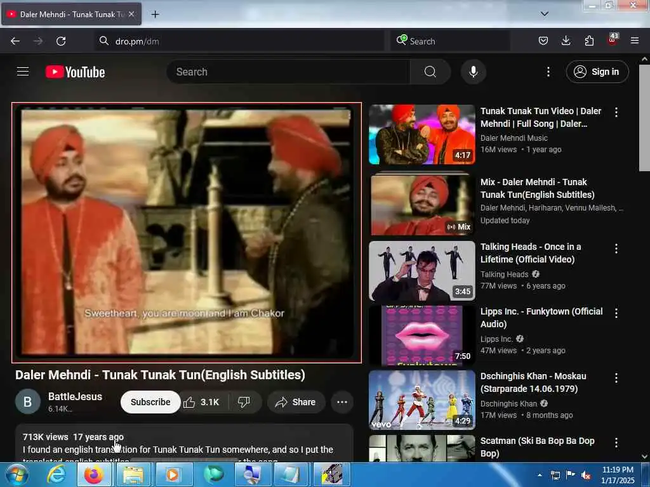This screenshot has width=650, height=487.
Task: Open Talking Heads Once in a Lifetime thumbnail
Action: tap(422, 271)
